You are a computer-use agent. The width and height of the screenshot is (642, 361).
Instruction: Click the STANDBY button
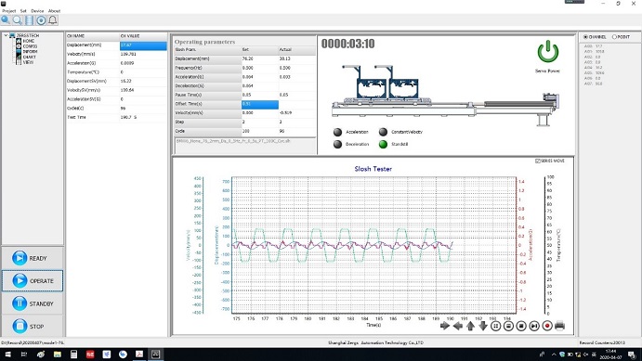point(33,303)
